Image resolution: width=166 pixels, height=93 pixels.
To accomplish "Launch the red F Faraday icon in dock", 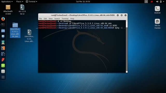I will 3,60.
